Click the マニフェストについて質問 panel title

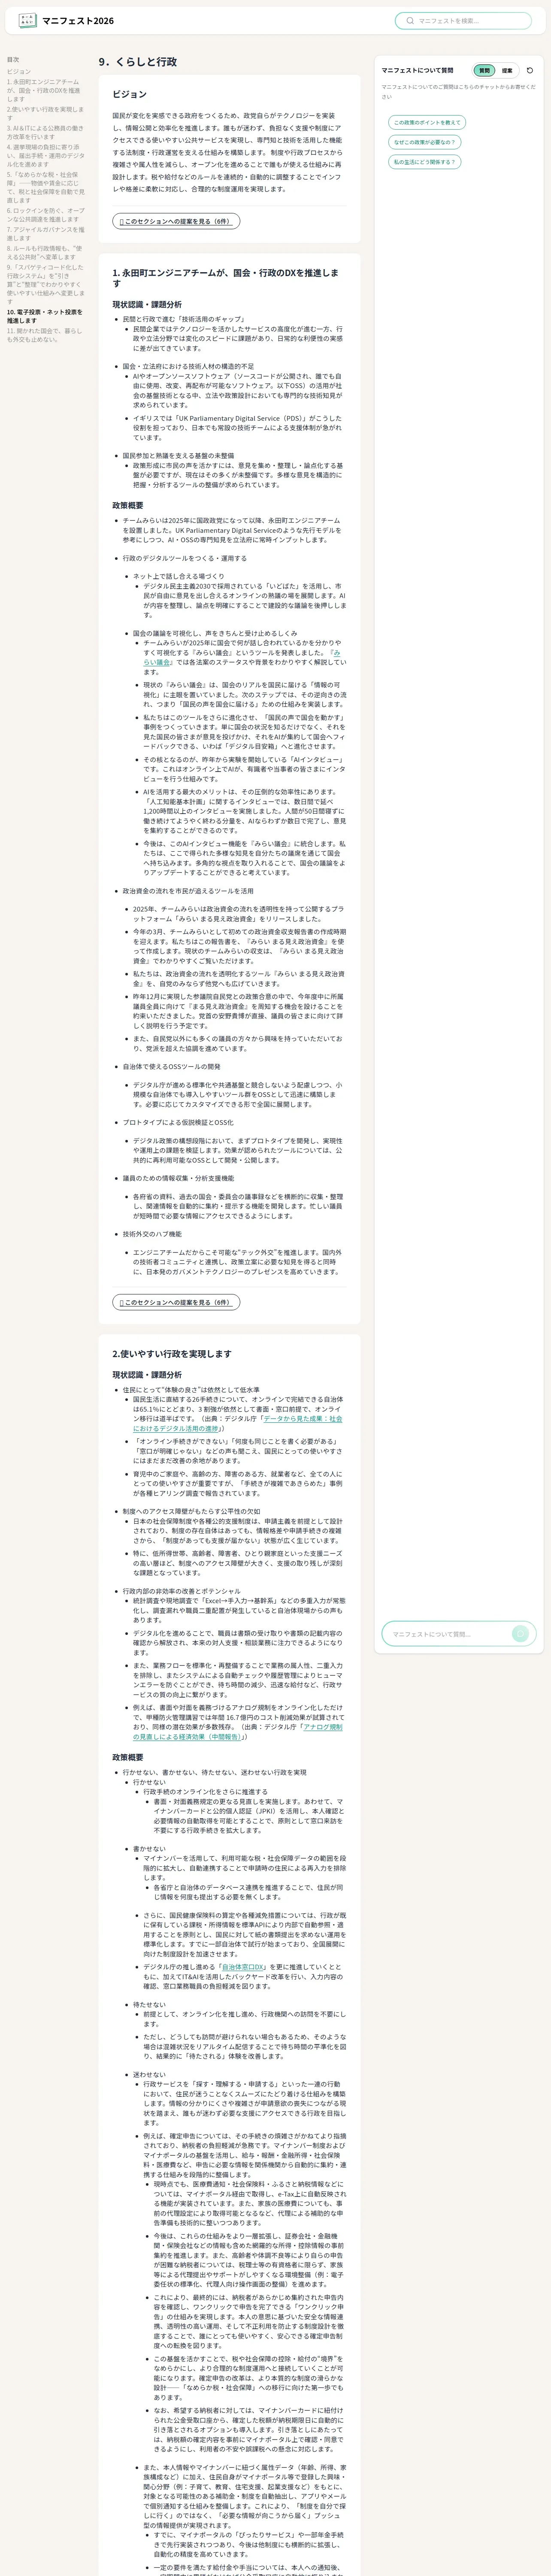coord(417,70)
